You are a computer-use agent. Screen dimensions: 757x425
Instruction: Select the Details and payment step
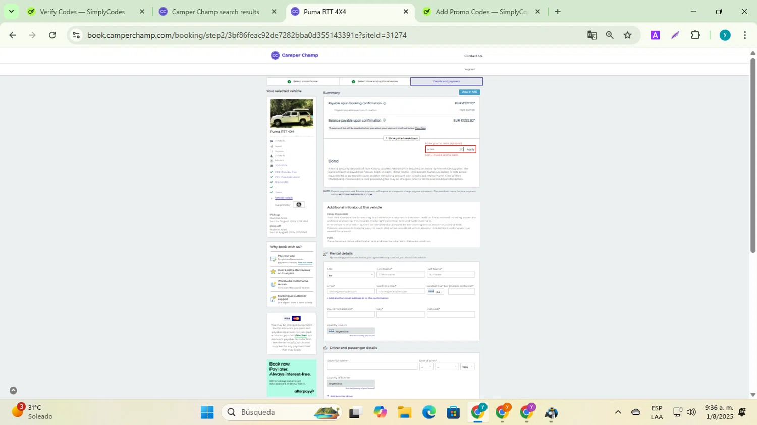pyautogui.click(x=447, y=81)
